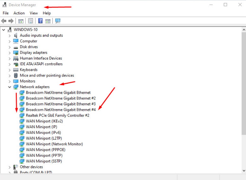Expand the Monitors category

(10, 81)
